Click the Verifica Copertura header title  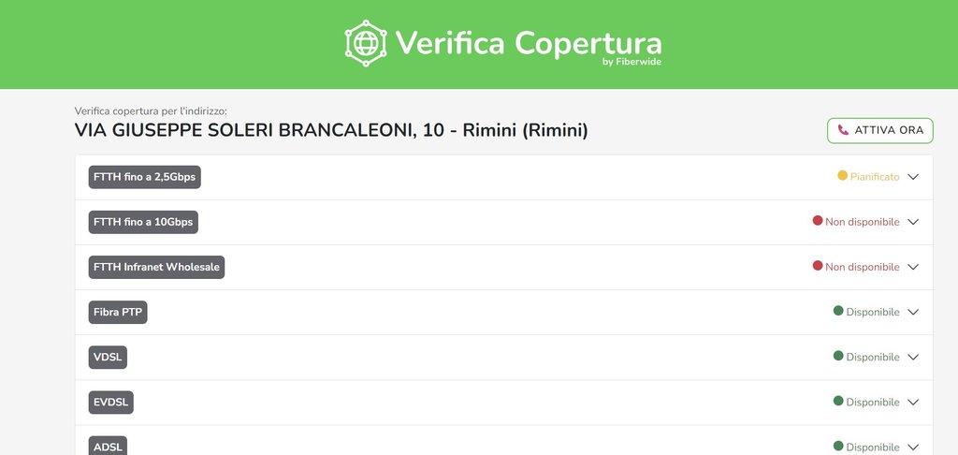pyautogui.click(x=528, y=43)
